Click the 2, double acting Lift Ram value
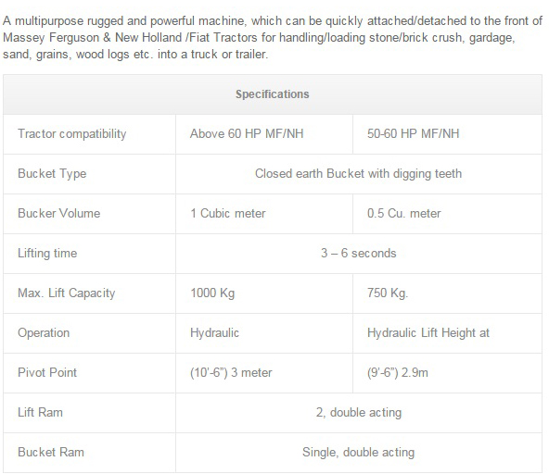The image size is (549, 474). click(359, 413)
